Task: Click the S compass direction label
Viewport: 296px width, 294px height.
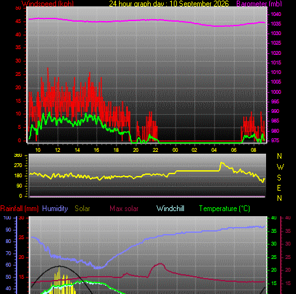Action: tap(279, 177)
